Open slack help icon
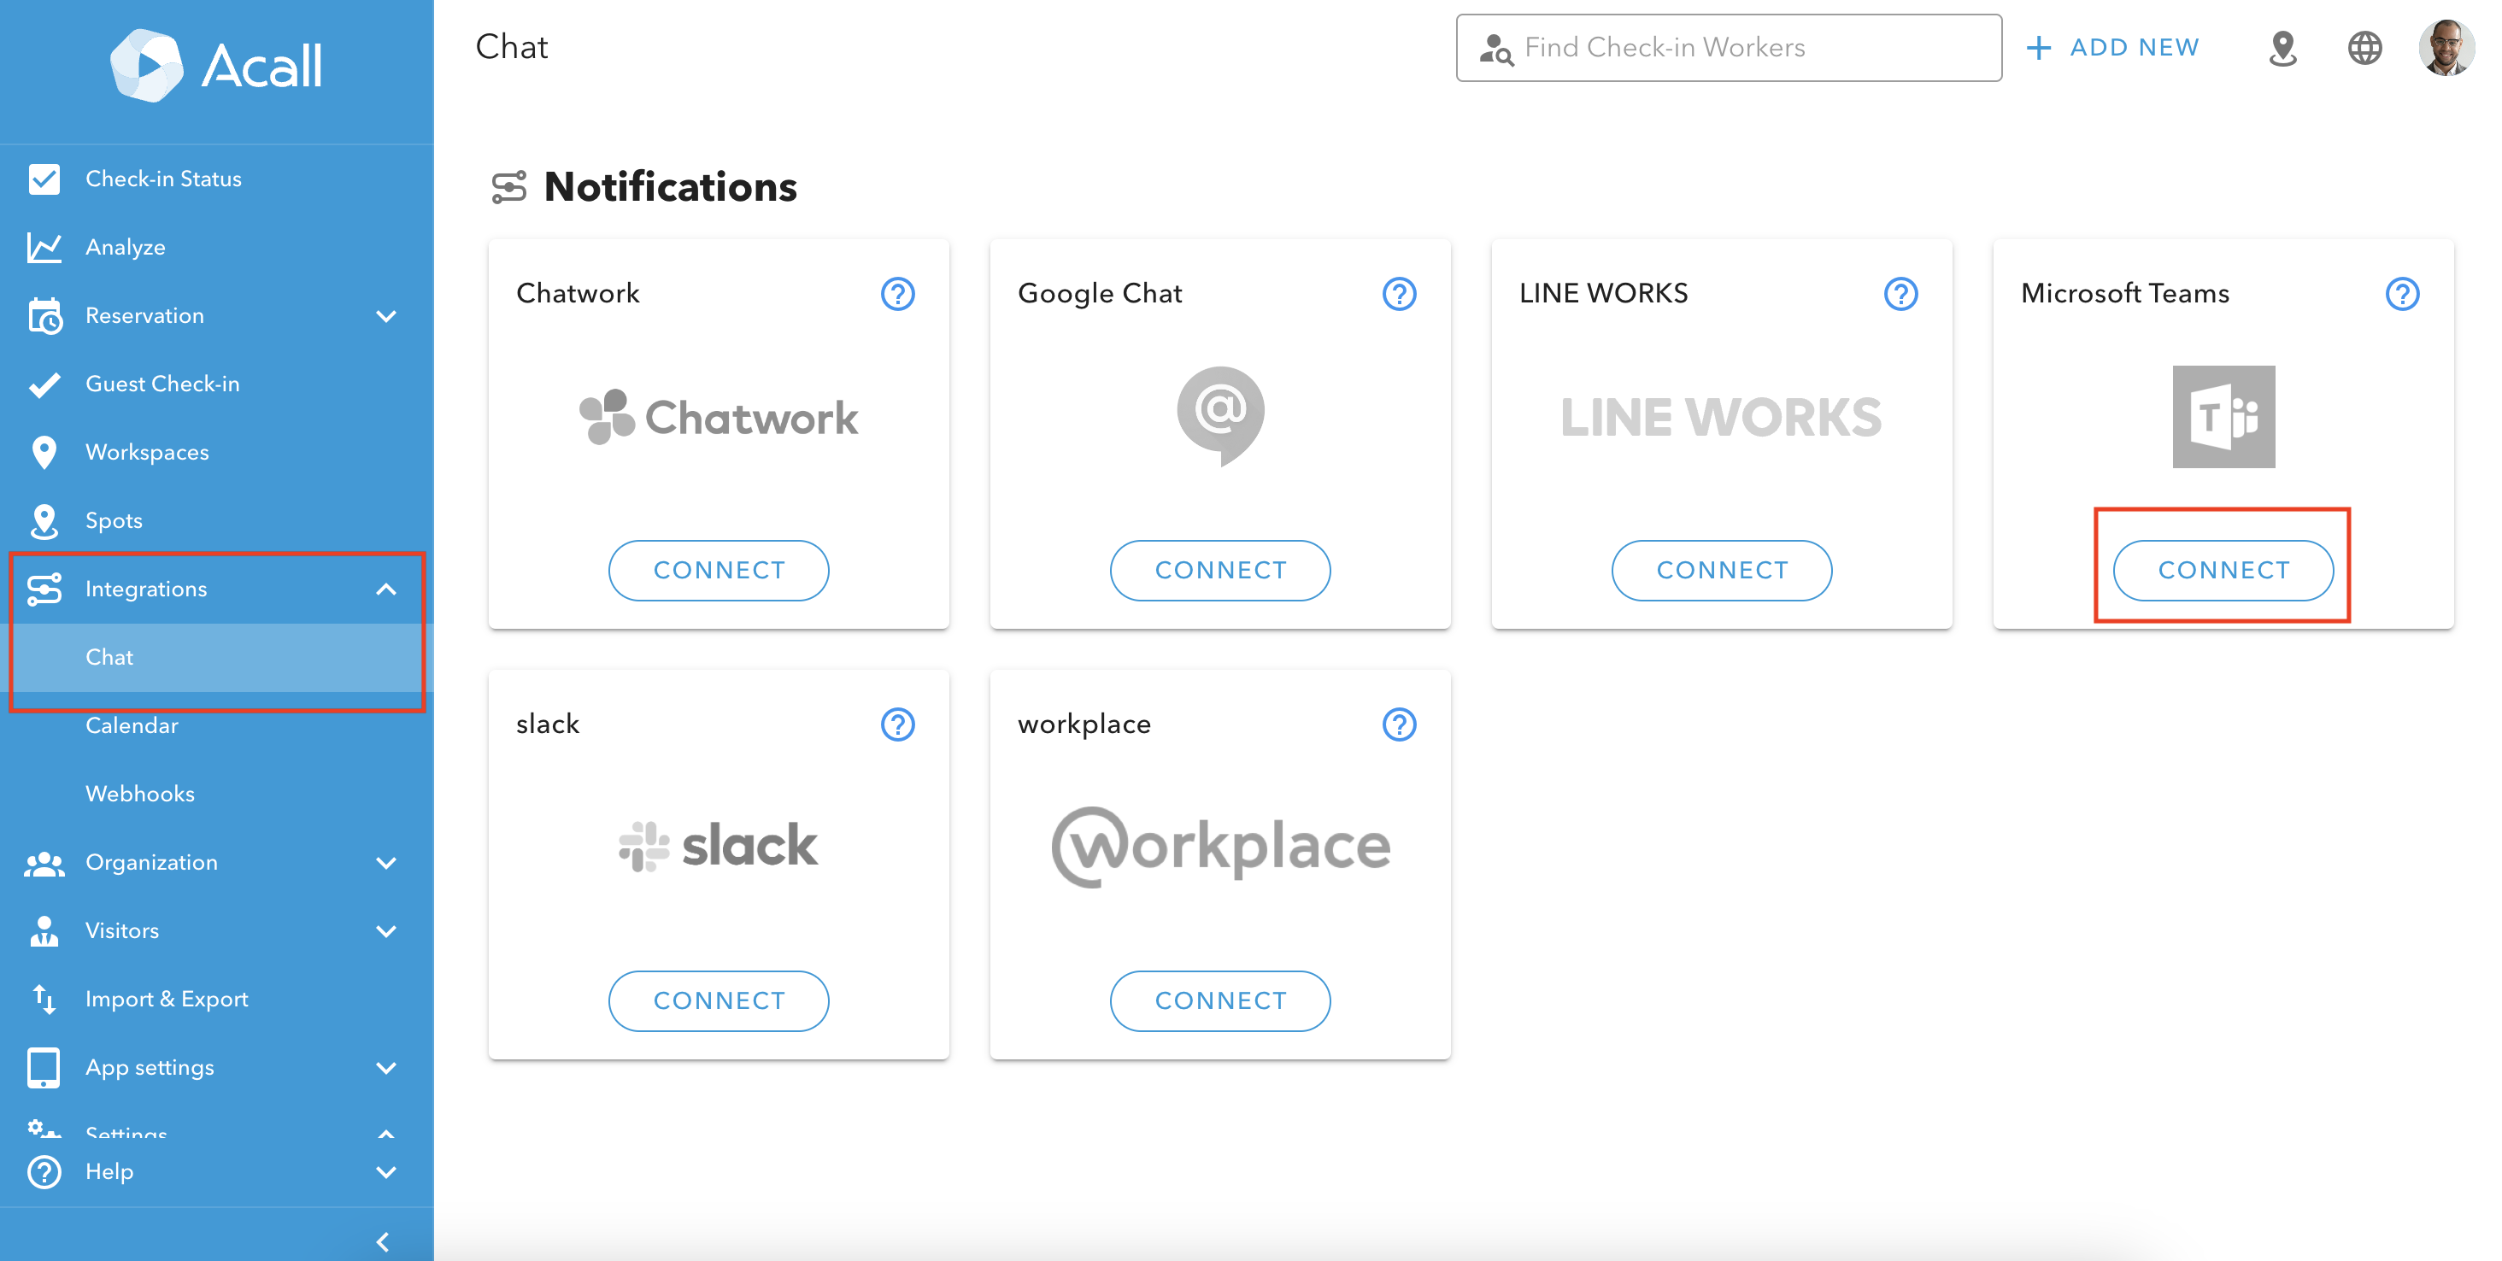This screenshot has height=1261, width=2502. pyautogui.click(x=897, y=724)
